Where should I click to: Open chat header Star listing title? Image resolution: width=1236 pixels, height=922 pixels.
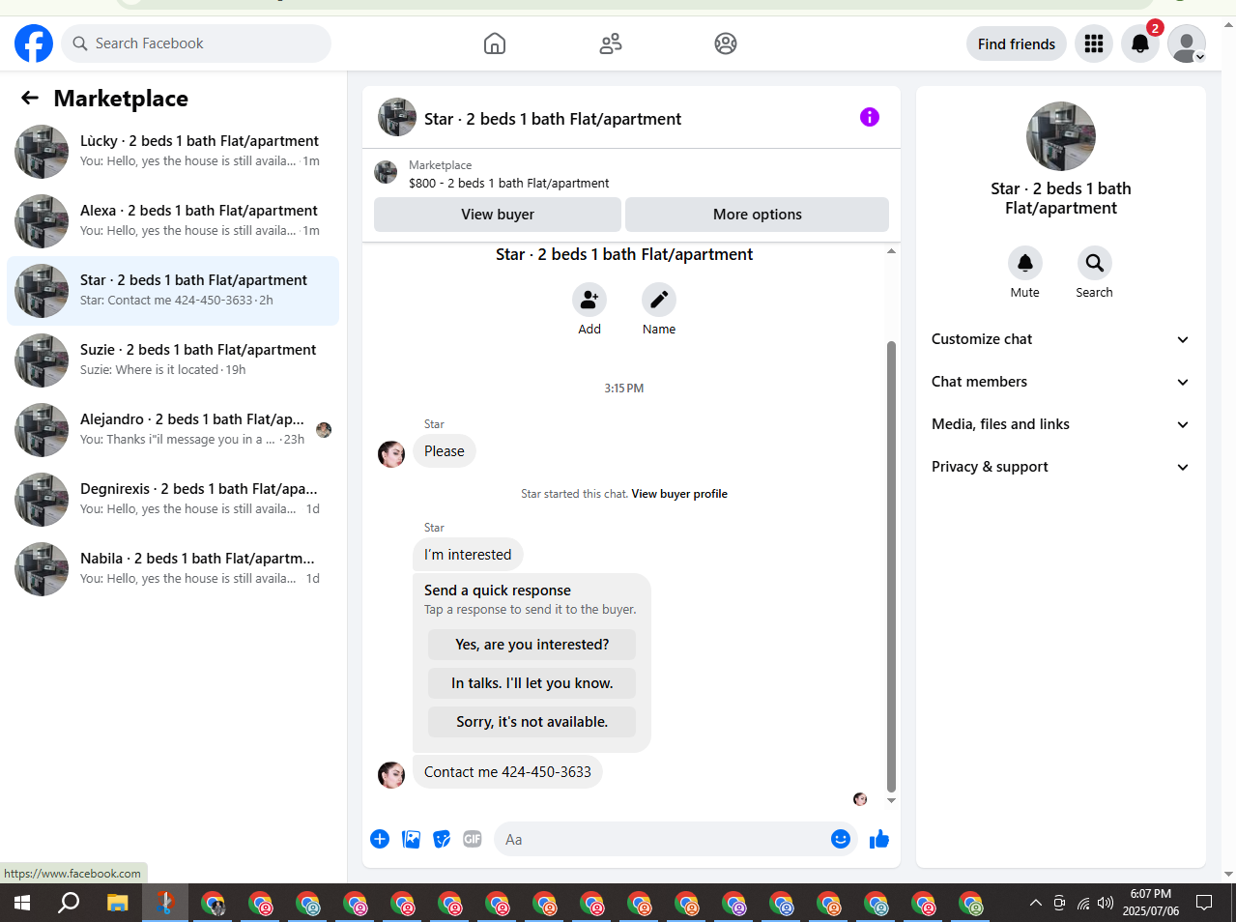coord(553,119)
